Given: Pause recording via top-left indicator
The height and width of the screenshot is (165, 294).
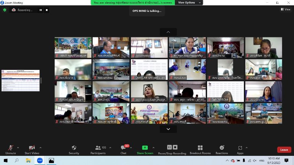Looking at the screenshot, I should (x=41, y=10).
